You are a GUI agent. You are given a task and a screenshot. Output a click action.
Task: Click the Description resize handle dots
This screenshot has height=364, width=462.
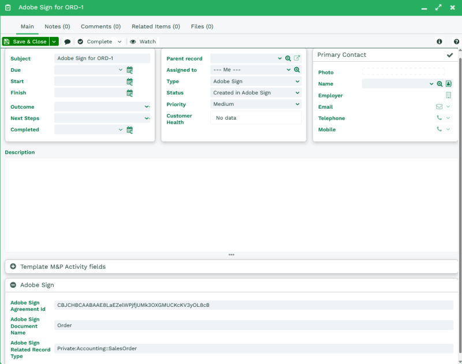coord(232,255)
